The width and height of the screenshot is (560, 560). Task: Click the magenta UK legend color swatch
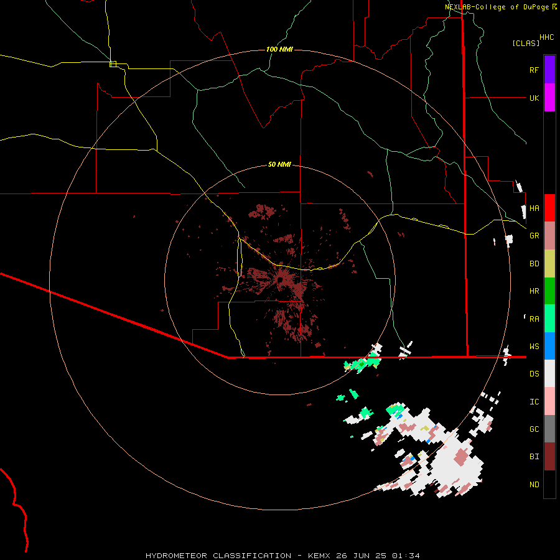[x=549, y=98]
